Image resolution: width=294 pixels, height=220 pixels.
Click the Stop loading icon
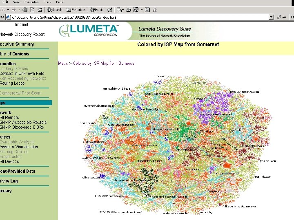tap(25, 10)
